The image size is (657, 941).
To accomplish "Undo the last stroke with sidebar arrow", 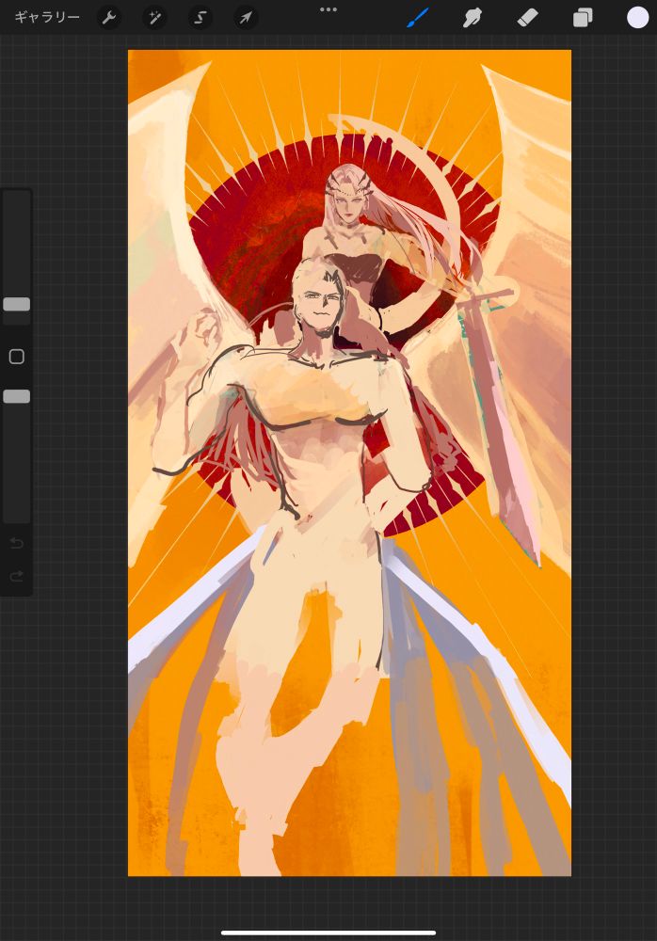I will pyautogui.click(x=17, y=544).
